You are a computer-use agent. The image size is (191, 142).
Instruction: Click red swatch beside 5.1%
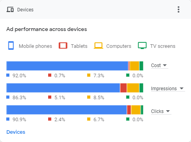[50, 97]
